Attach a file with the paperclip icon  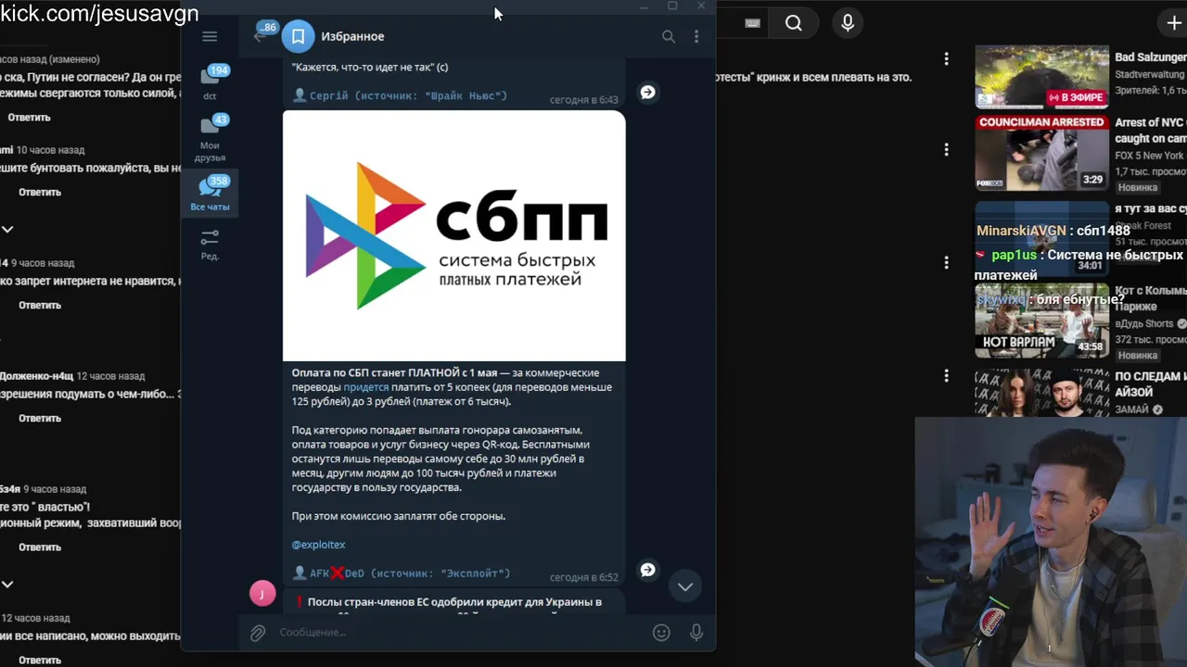[258, 633]
